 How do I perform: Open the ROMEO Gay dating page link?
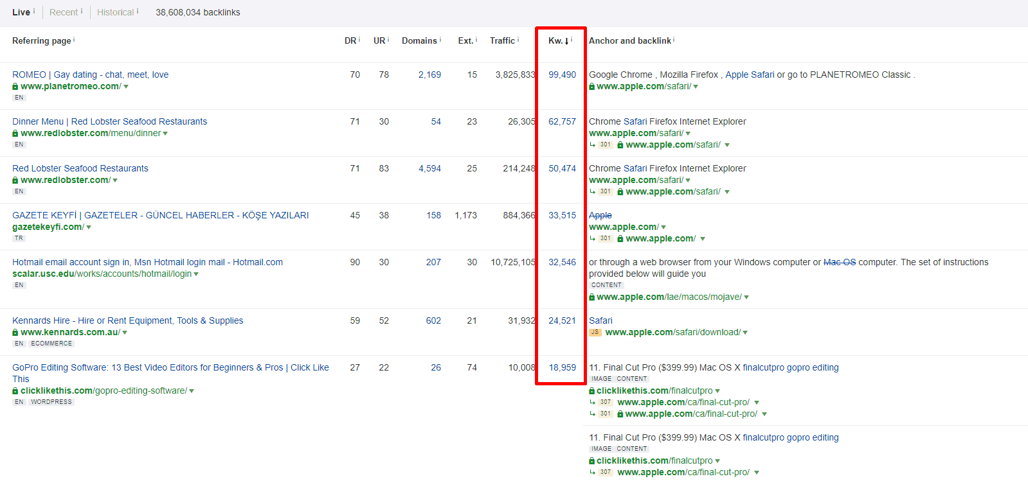[90, 74]
